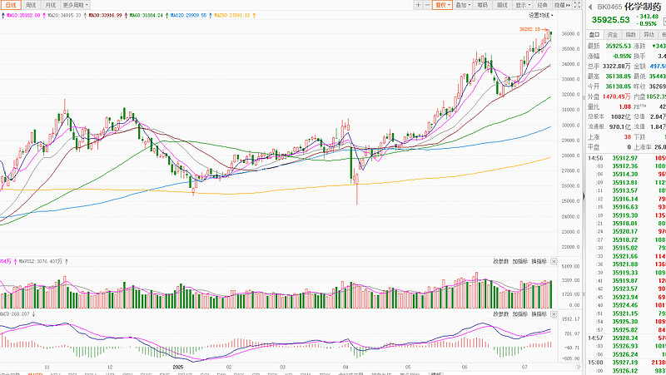Switch to the 指数 tab
Viewport: 666px width, 375px height.
(x=631, y=34)
